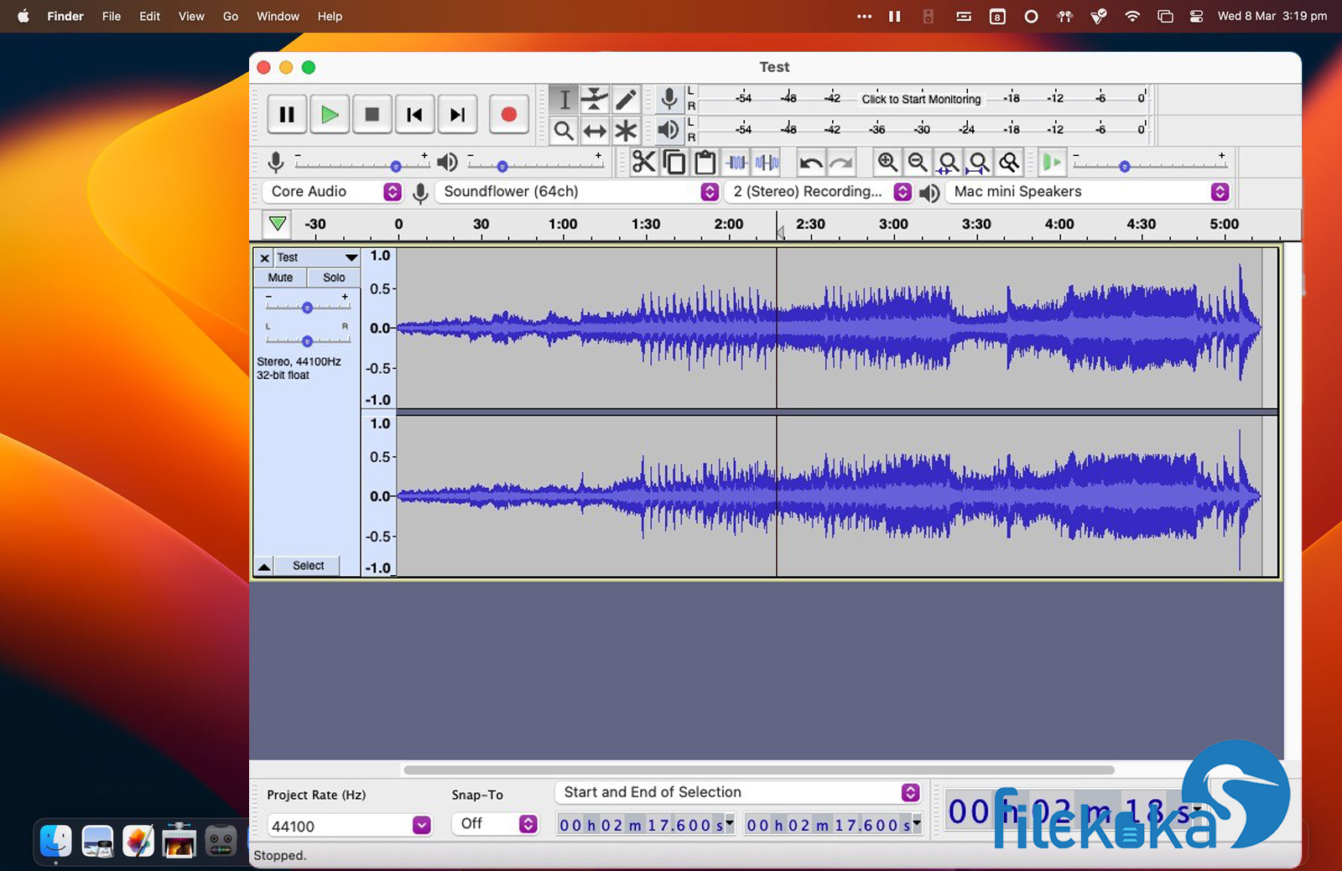Screen dimensions: 1342x871
Task: Open the Go menu
Action: click(231, 16)
